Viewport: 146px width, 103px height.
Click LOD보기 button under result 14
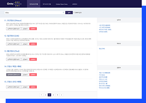pos(25,75)
